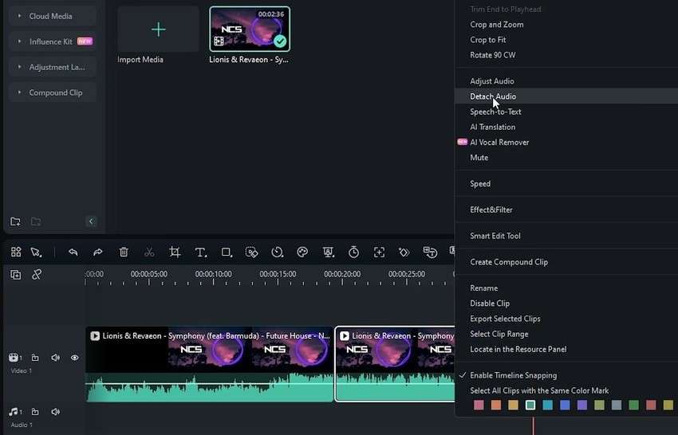Collapse the media side panel arrow

click(91, 221)
